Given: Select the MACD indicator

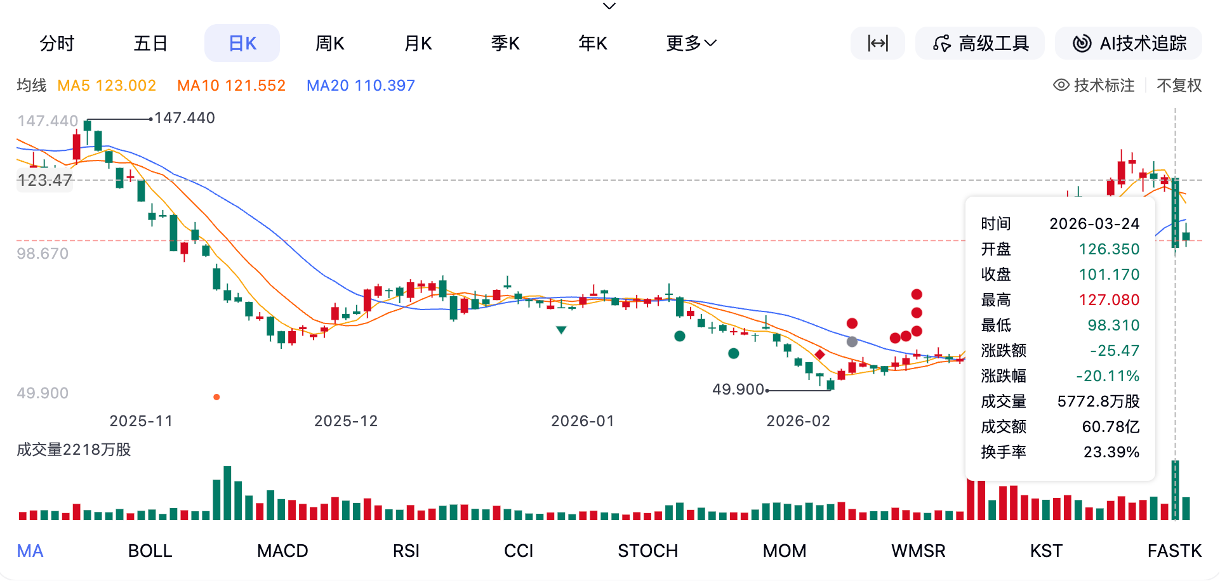Looking at the screenshot, I should pyautogui.click(x=282, y=551).
